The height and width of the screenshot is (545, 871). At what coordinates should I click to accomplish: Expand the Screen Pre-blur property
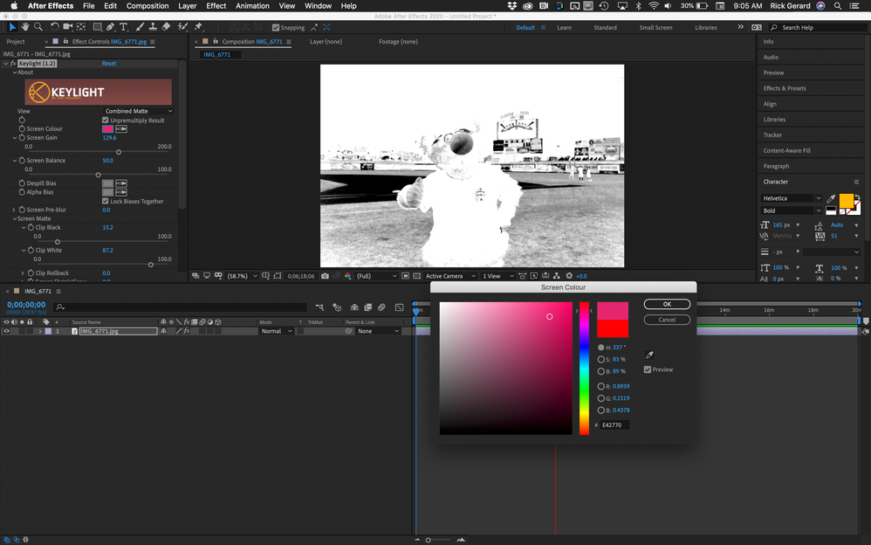(15, 210)
